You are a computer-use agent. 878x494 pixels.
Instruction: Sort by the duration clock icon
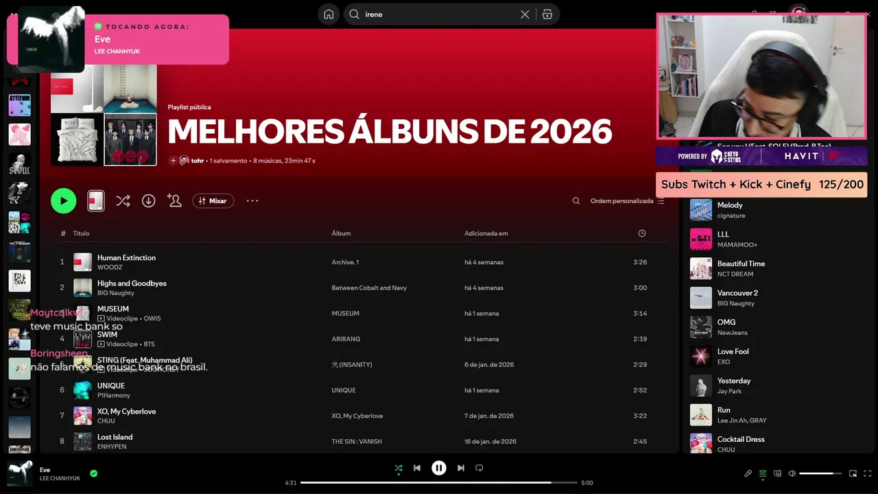point(642,233)
